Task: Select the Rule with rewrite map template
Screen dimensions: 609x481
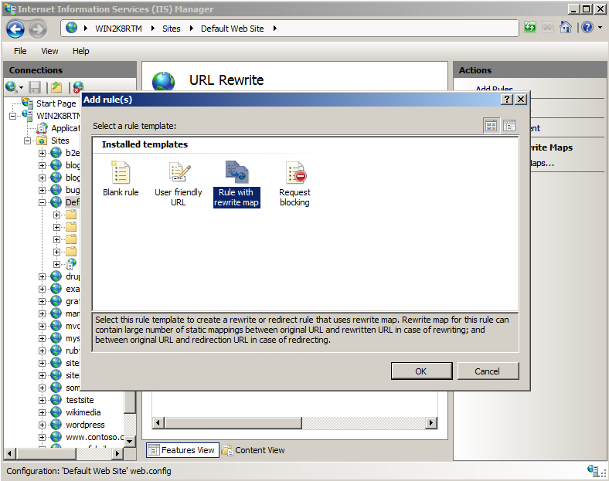Action: pos(236,185)
